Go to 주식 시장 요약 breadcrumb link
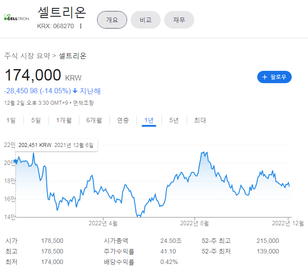 [27, 56]
